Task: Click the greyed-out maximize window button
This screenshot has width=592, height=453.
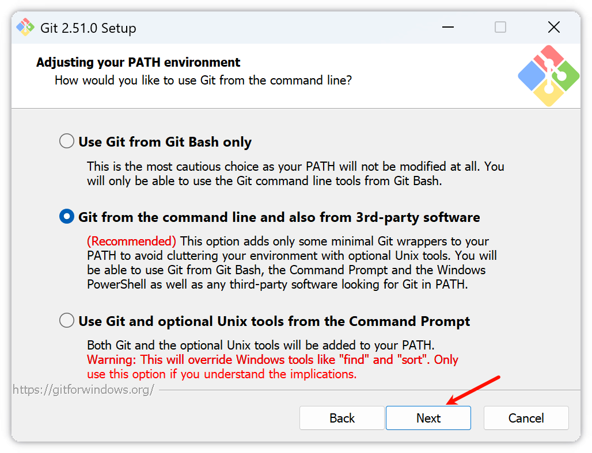Action: point(500,27)
